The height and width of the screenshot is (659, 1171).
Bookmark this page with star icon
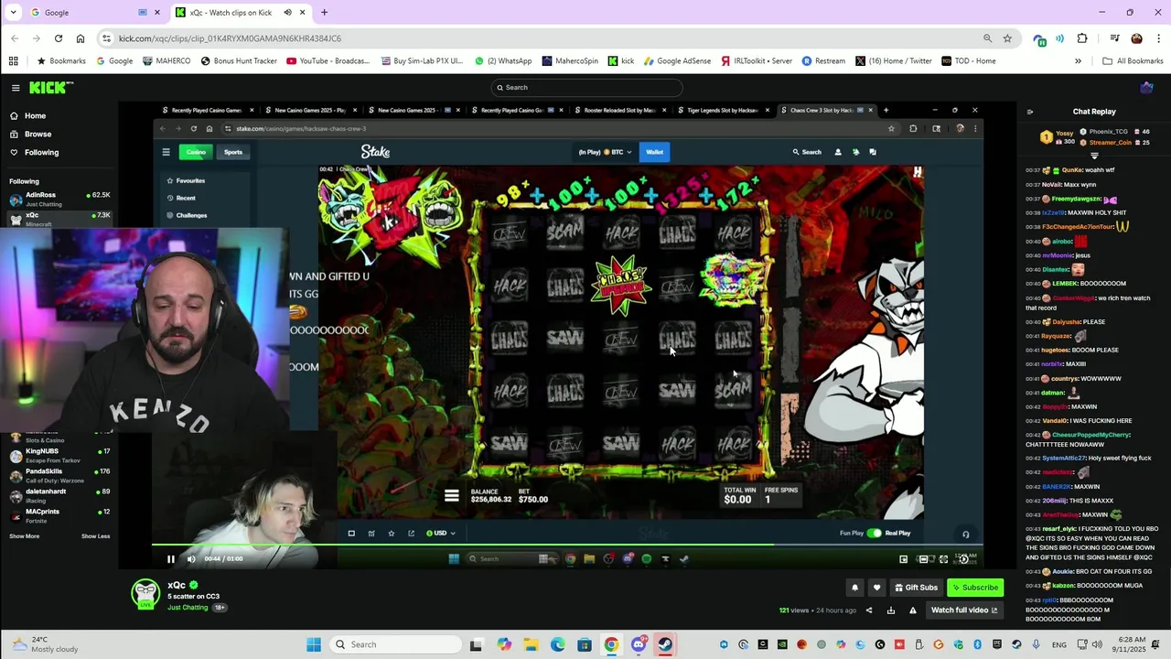(x=1007, y=38)
